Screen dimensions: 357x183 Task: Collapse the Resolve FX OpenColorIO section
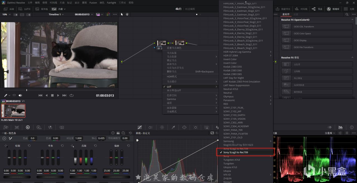[353, 20]
